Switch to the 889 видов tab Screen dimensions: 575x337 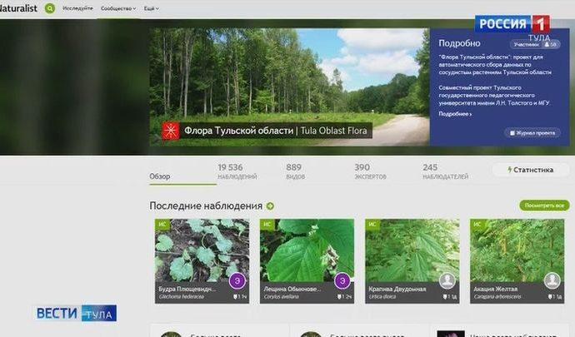pyautogui.click(x=296, y=171)
